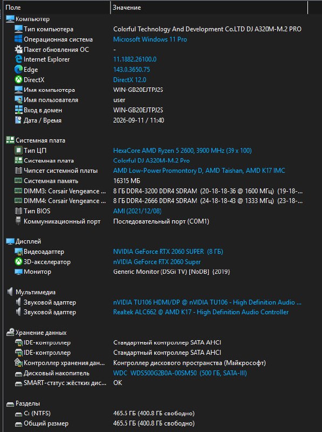322x432 pixels.
Task: Click the Последовательный порт (COM1) value
Action: [x=161, y=221]
